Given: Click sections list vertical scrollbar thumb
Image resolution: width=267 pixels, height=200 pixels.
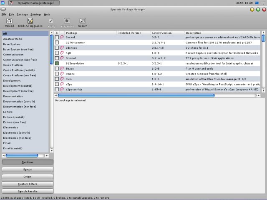Looking at the screenshot, I should pos(52,49).
